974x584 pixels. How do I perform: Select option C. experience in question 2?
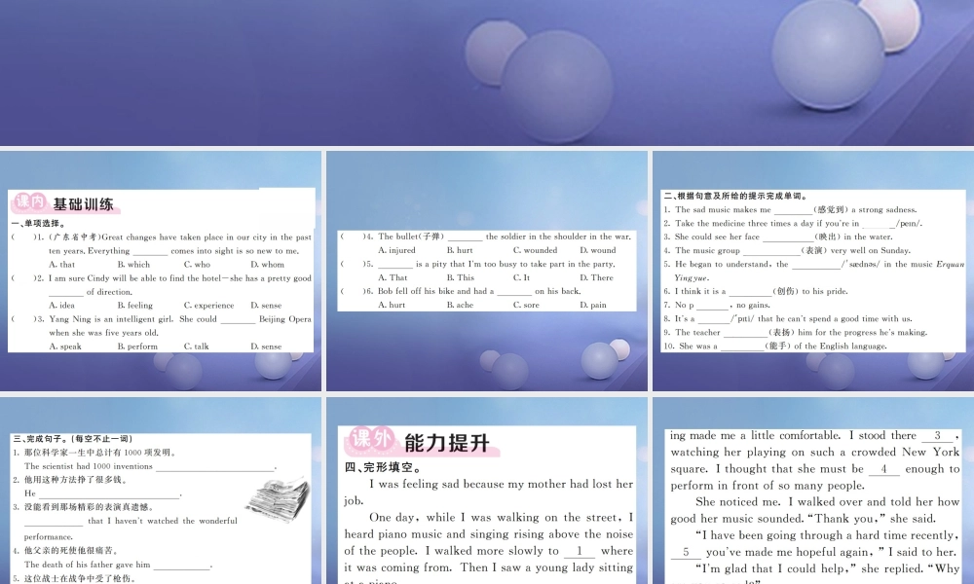tap(208, 306)
